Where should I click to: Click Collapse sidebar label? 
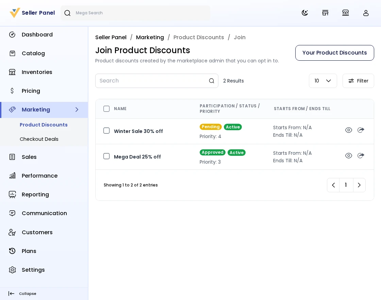pyautogui.click(x=28, y=294)
